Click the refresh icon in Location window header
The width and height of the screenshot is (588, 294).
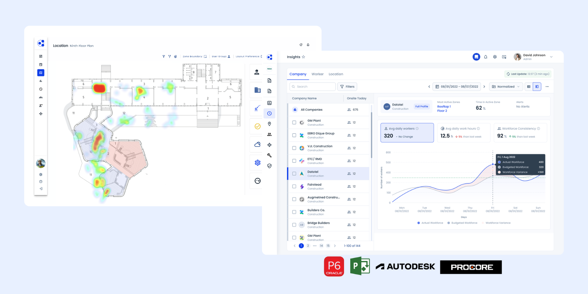coord(301,45)
